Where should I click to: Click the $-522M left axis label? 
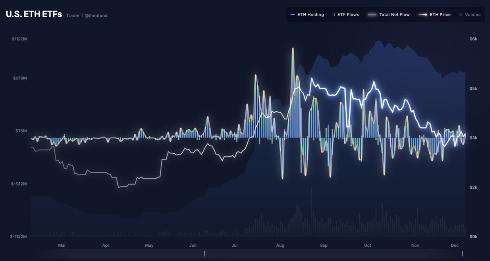(x=19, y=184)
